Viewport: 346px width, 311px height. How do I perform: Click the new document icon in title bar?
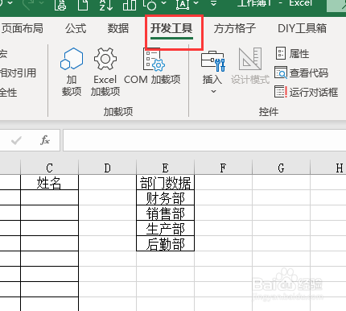point(83,5)
